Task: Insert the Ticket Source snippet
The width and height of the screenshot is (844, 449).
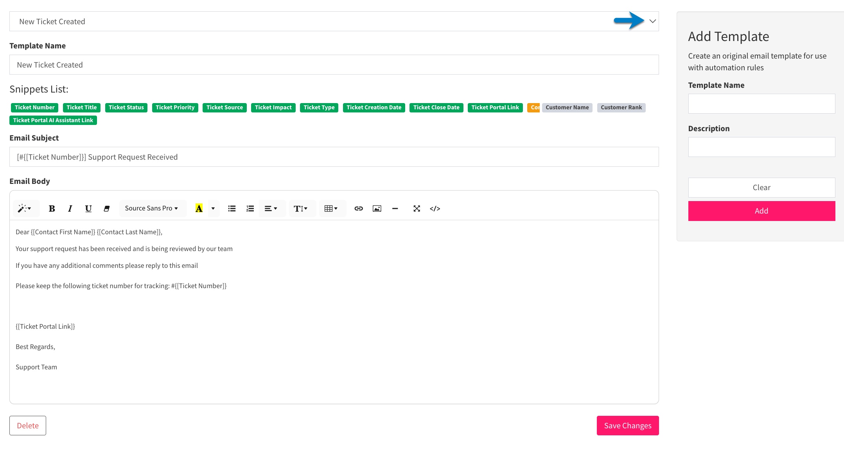Action: coord(224,107)
